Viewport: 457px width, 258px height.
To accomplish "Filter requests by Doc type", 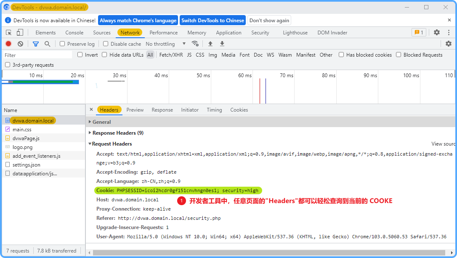I will (258, 55).
